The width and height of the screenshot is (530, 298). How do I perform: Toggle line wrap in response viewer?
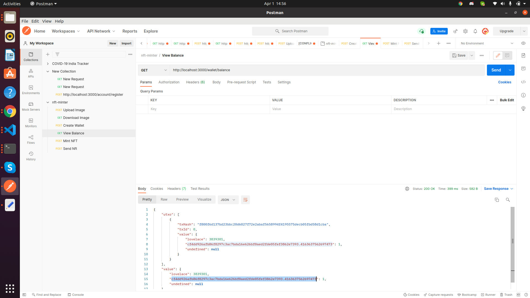(245, 200)
